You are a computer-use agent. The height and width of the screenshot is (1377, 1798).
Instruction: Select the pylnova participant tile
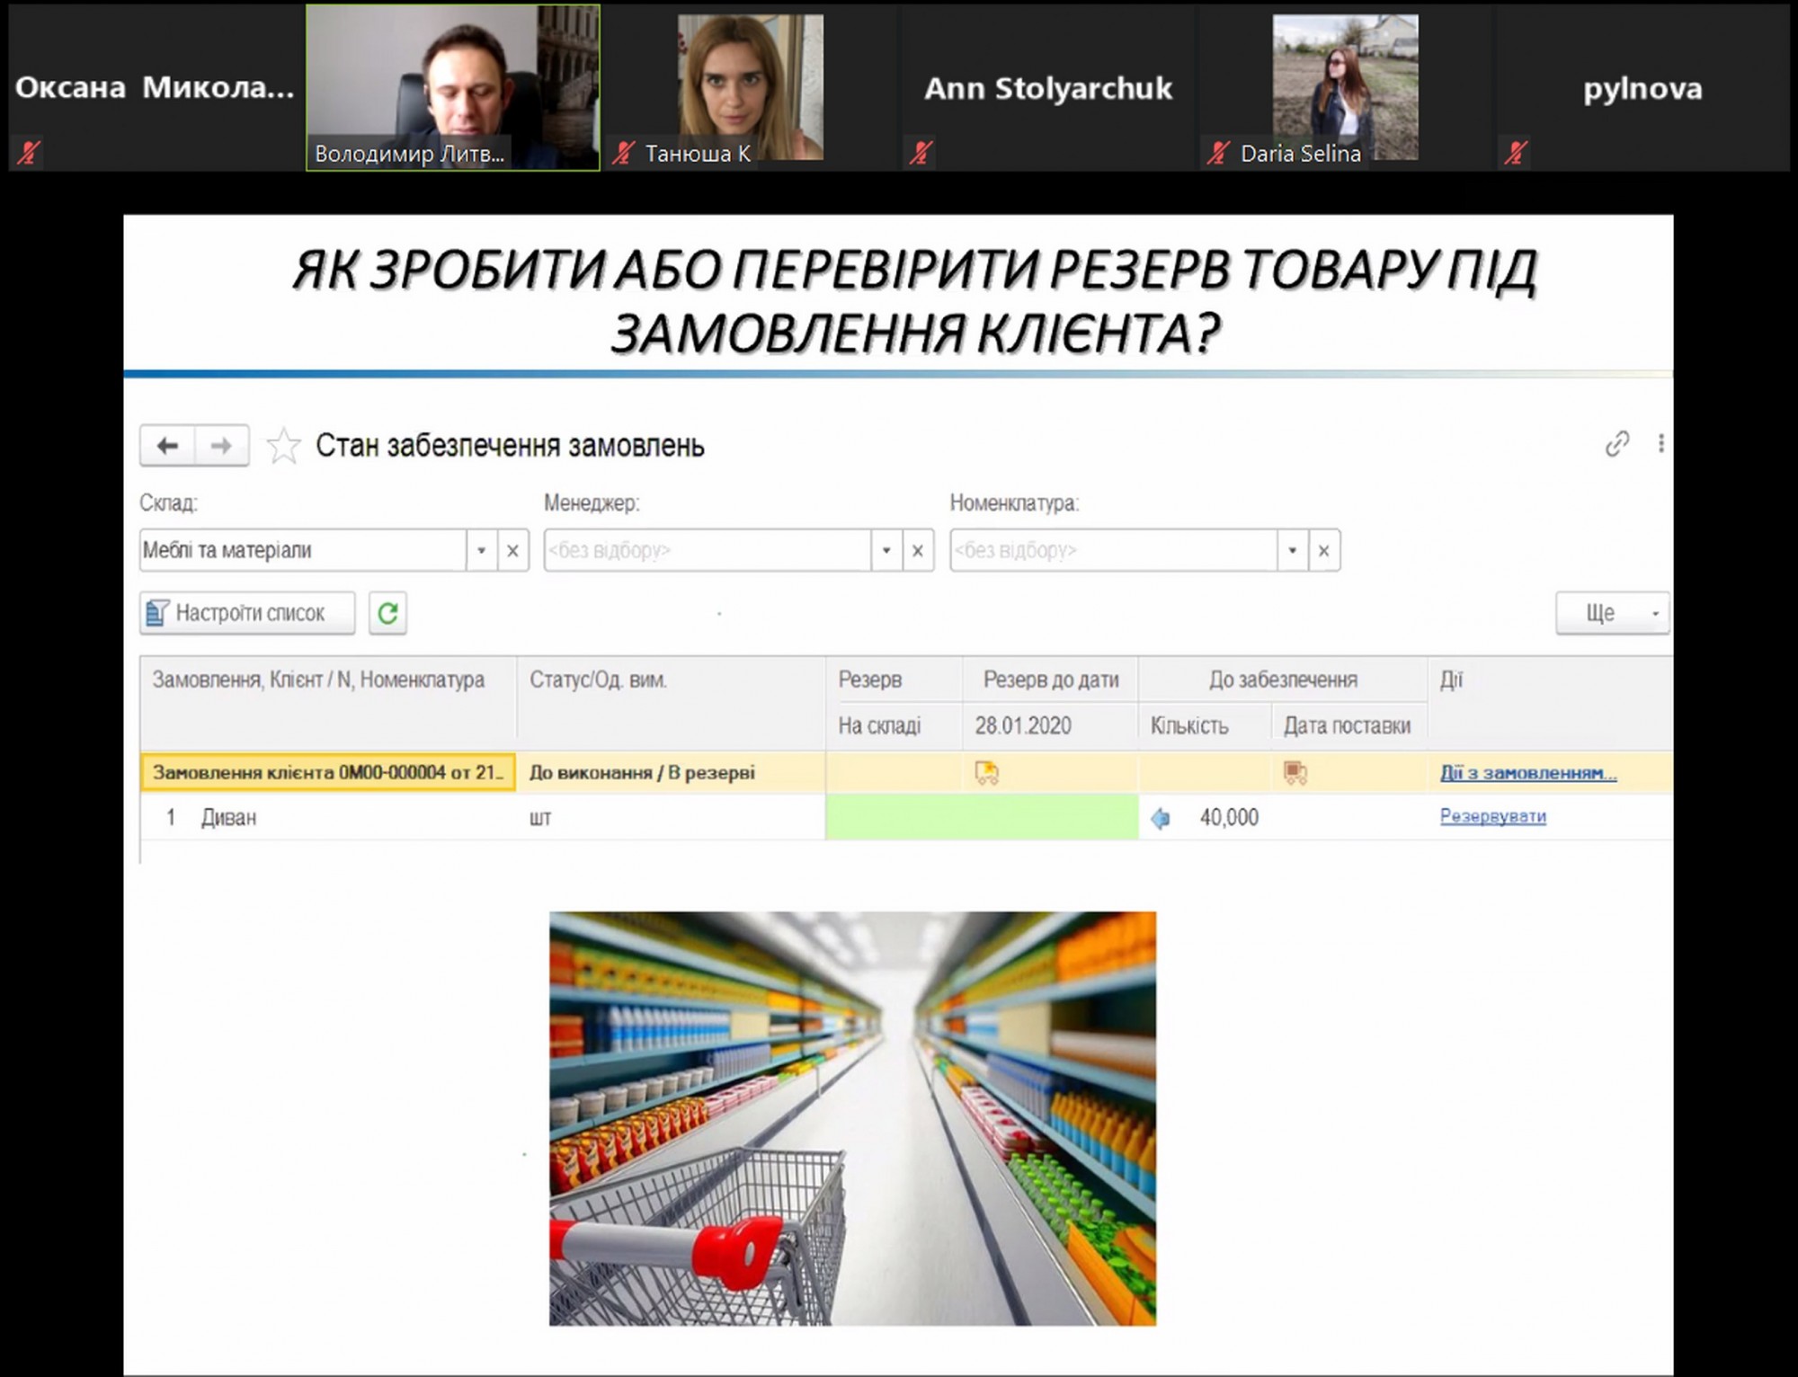pos(1642,87)
